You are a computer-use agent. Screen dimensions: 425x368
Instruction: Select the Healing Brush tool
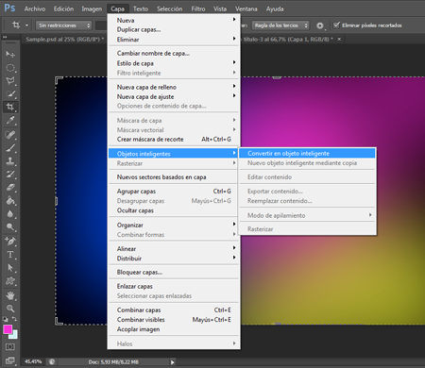(10, 135)
